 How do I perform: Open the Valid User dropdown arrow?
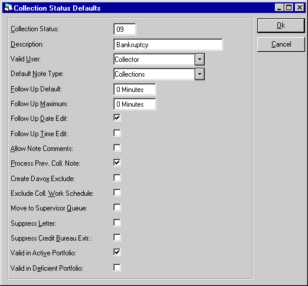[199, 59]
